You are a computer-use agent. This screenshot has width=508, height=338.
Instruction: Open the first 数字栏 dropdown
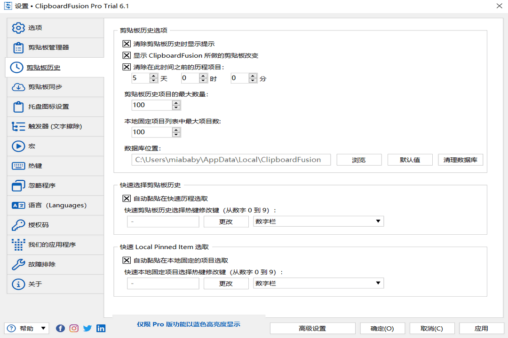click(318, 221)
